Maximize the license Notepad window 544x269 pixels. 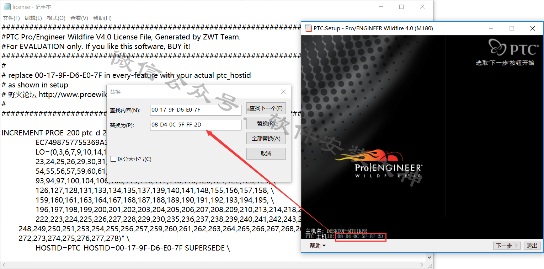(401, 7)
